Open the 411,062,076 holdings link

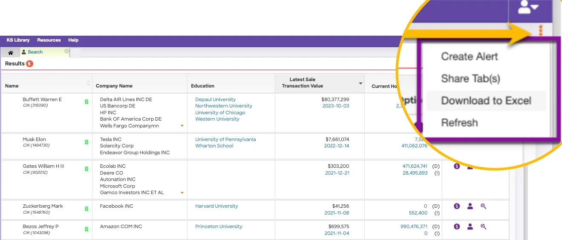coord(414,146)
